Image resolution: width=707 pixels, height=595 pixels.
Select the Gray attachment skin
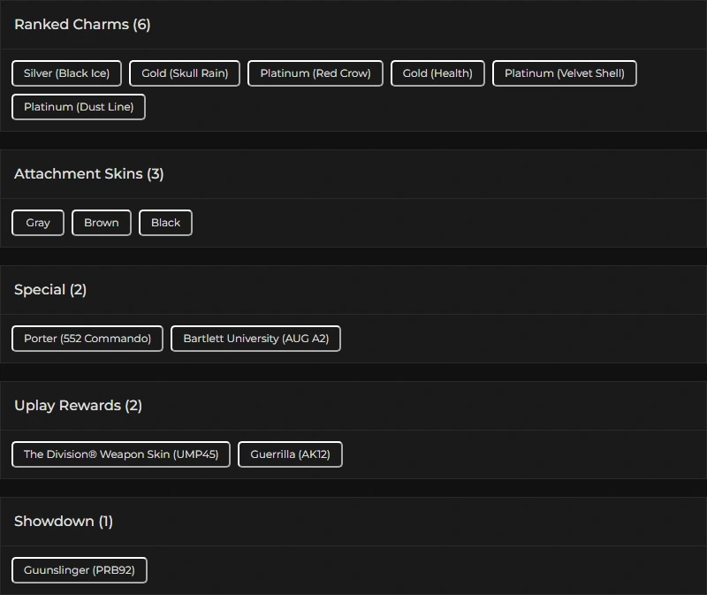tap(38, 223)
